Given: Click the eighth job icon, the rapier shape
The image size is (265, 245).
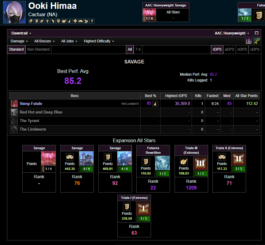Looking at the screenshot, I should pos(70,21).
